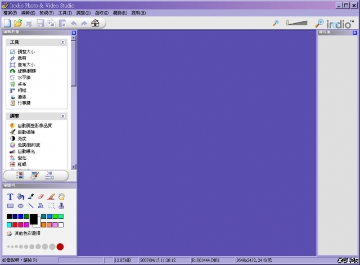Switch to the photo browser mode icon
The height and width of the screenshot is (265, 360).
pyautogui.click(x=20, y=176)
